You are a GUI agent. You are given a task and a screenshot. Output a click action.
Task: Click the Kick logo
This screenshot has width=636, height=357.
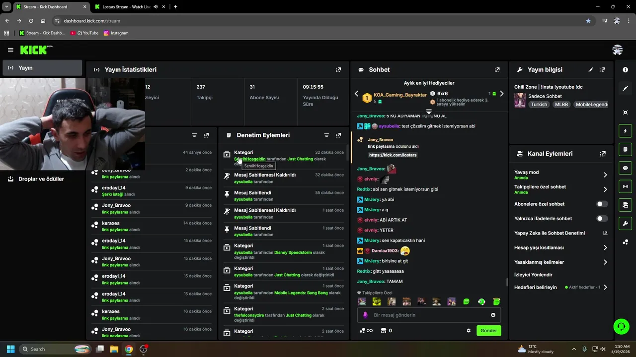(36, 50)
